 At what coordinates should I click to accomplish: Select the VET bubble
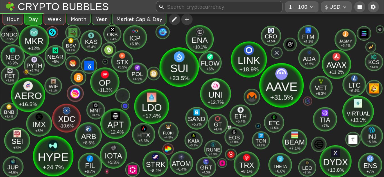(321, 88)
